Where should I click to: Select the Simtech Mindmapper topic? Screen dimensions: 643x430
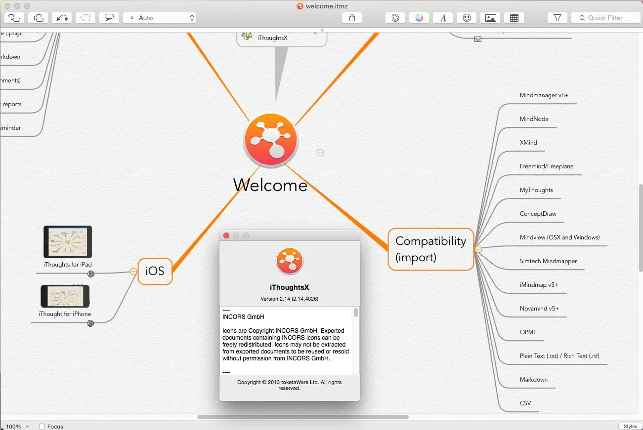tap(549, 261)
